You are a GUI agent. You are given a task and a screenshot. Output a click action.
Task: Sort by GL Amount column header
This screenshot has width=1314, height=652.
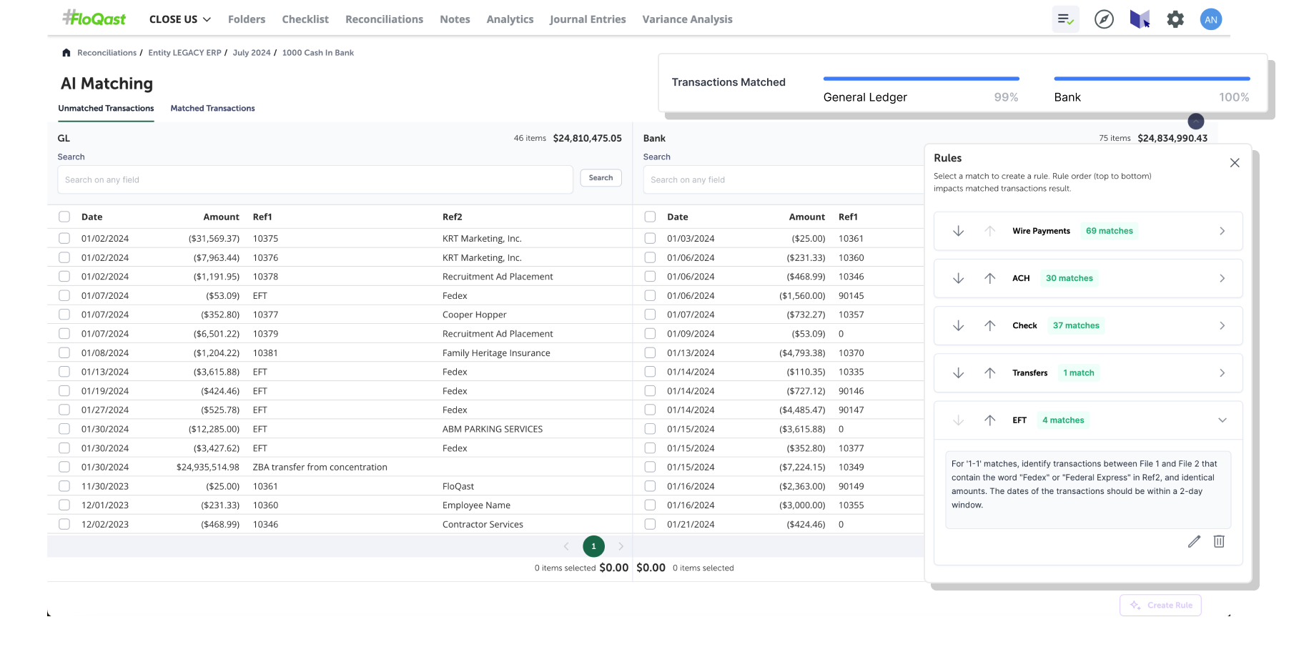tap(221, 217)
